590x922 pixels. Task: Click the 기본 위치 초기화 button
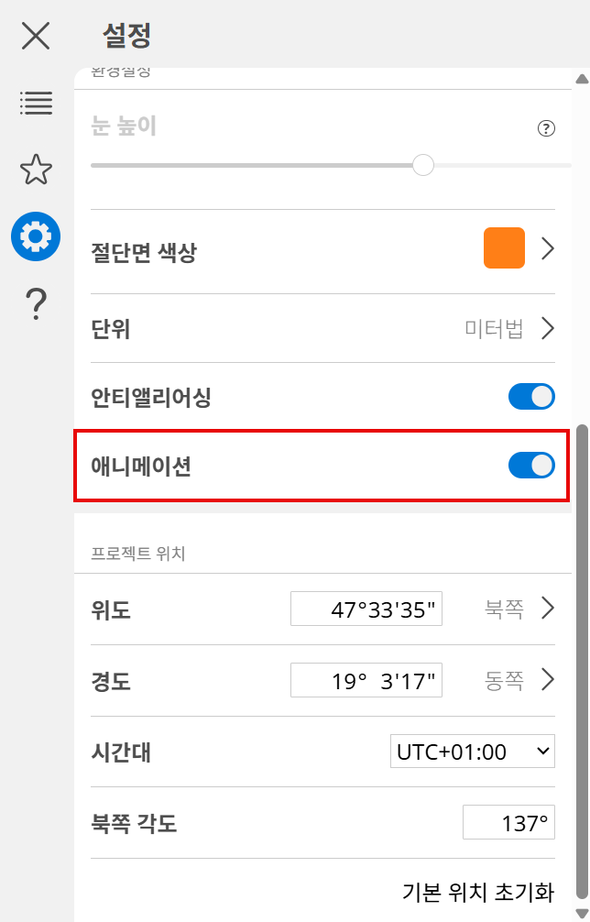(x=478, y=891)
